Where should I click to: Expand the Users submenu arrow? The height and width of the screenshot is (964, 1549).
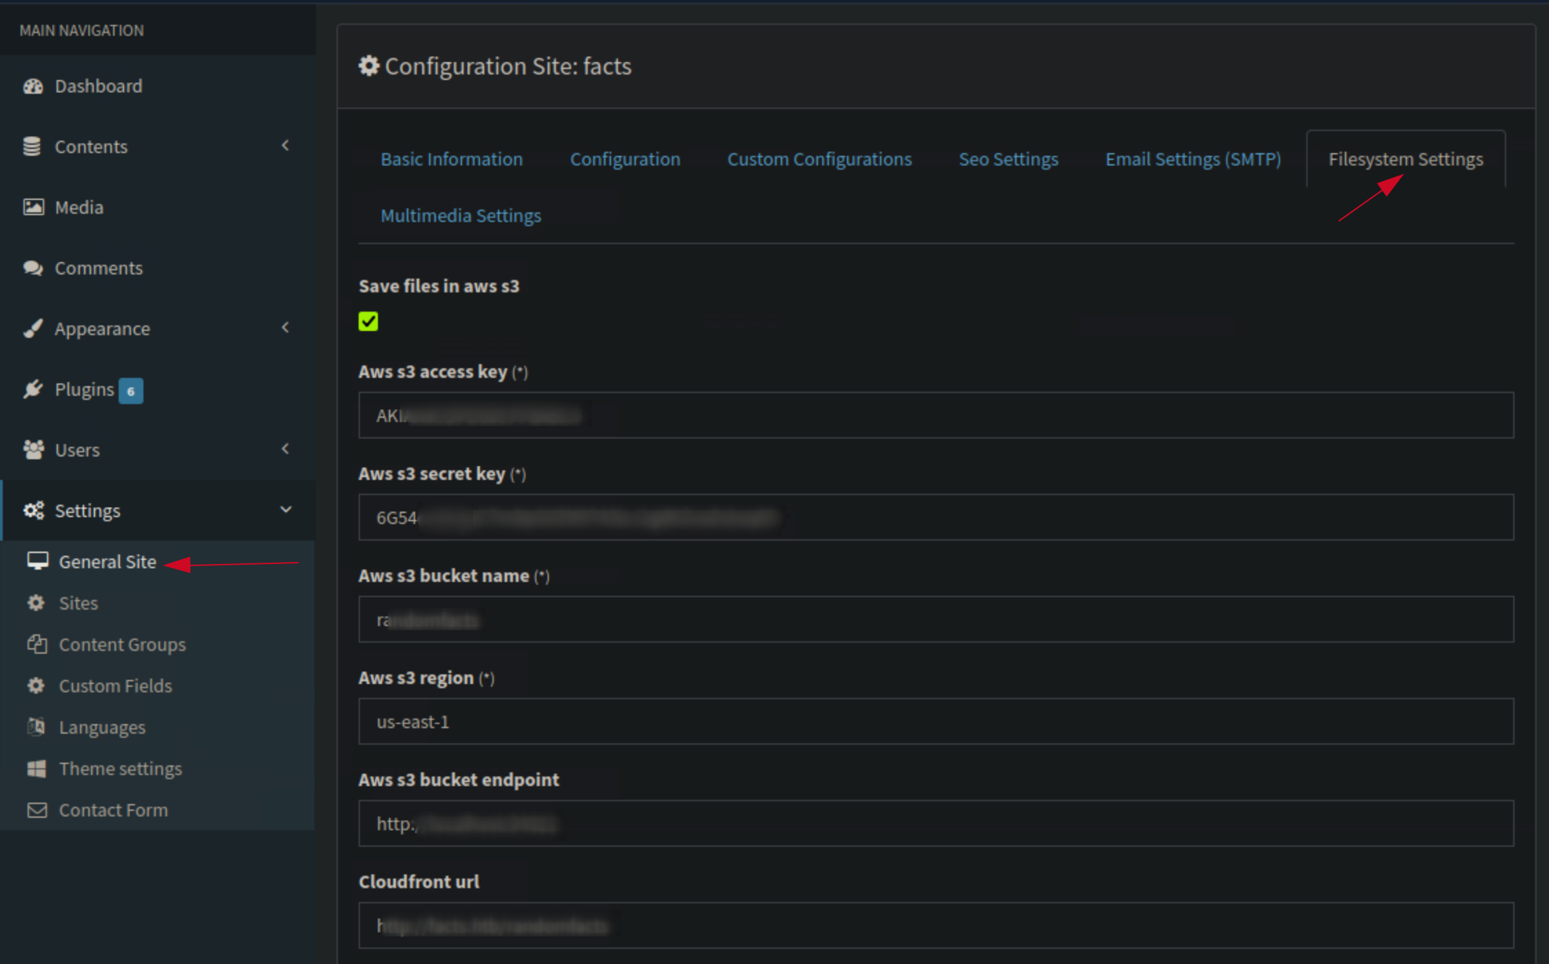(x=286, y=449)
